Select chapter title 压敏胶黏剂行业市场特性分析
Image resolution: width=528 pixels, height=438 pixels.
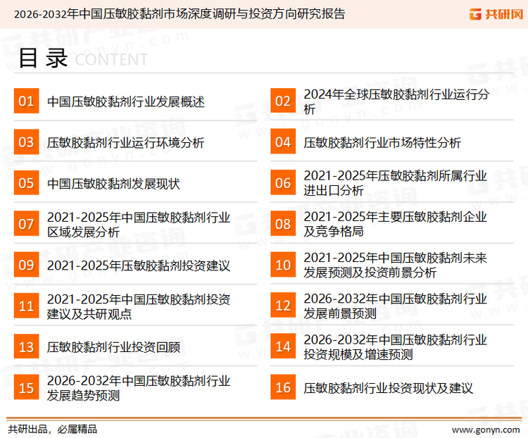click(382, 142)
